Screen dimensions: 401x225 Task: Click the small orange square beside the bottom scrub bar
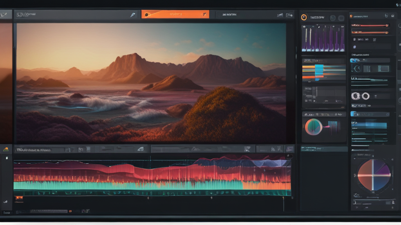click(70, 211)
